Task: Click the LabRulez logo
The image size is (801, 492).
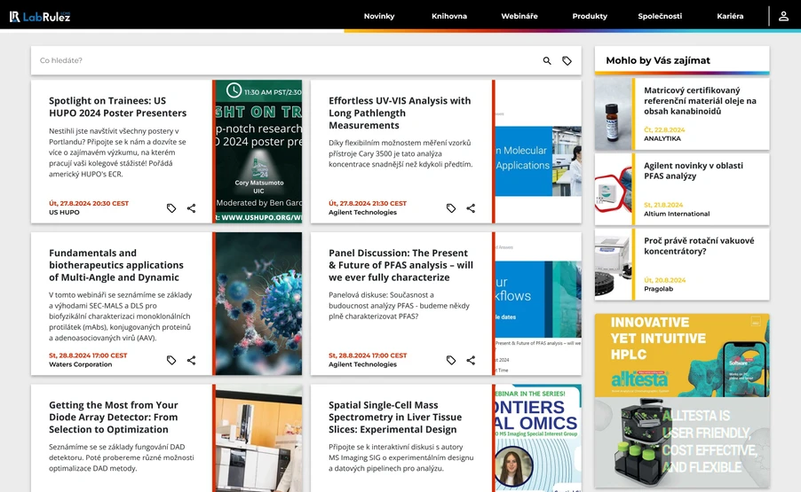Action: point(40,16)
